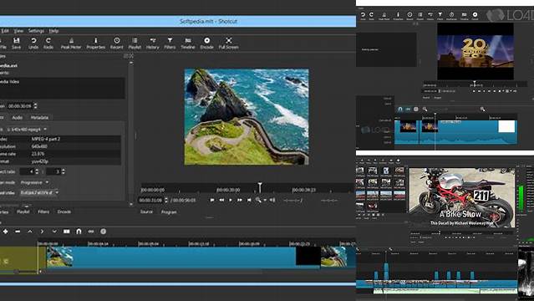Viewport: 534px width, 301px height.
Task: Click Fast Forward in Softpedia player controls
Action: coord(240,200)
